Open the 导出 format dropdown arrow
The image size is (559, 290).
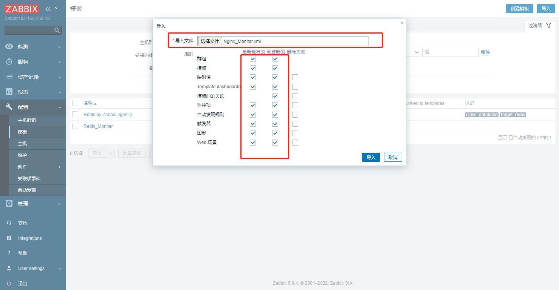pos(111,153)
